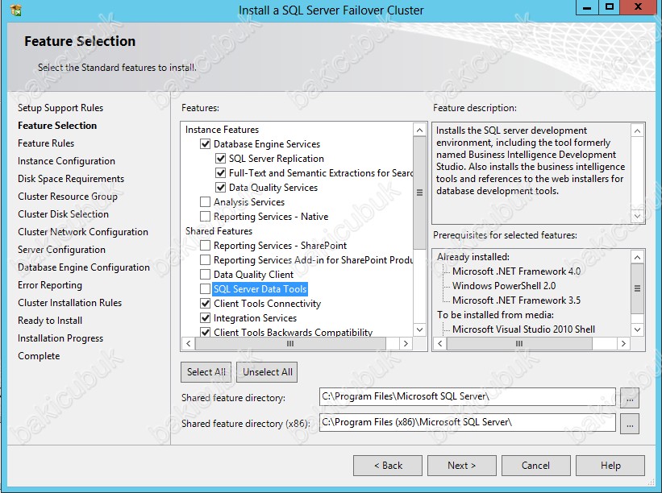Select Windows PowerShell 2.0 prerequisite
662x493 pixels.
point(504,286)
